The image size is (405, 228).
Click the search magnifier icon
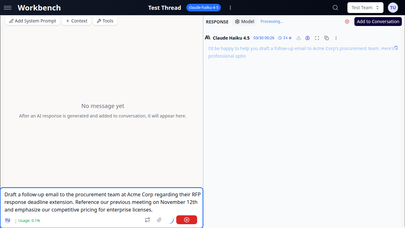[335, 8]
